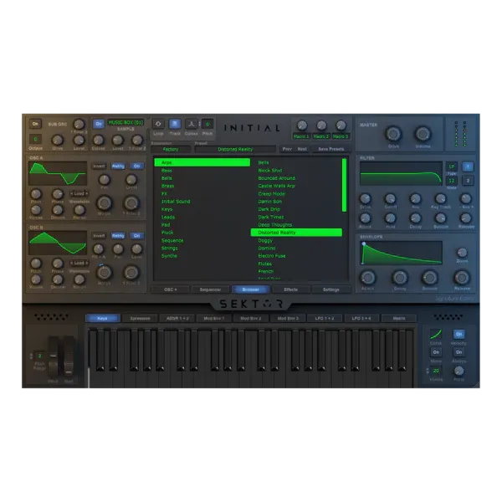Open the Distorted Reality preset field
502x502 pixels.
tap(235, 150)
